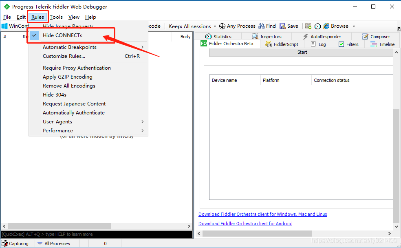
Task: Click the Save sessions icon
Action: click(x=282, y=26)
